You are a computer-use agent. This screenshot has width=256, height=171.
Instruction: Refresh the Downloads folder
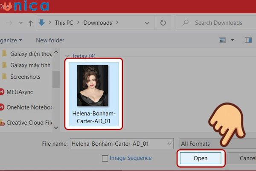point(163,23)
